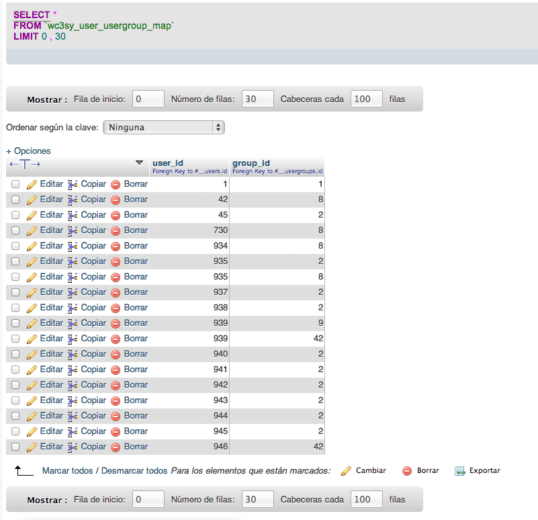Screen dimensions: 538x520
Task: Click pencil icon in user_id 938 row
Action: (32, 308)
